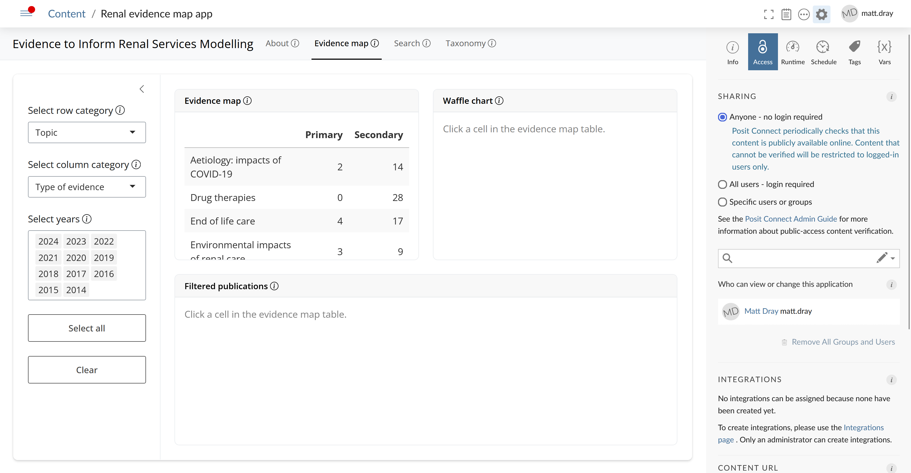Open the logs clipboard icon
The image size is (911, 473).
coord(786,14)
